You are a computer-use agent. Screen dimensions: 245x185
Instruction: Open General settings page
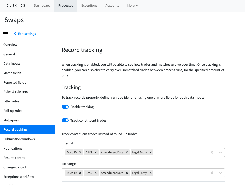pos(28,54)
